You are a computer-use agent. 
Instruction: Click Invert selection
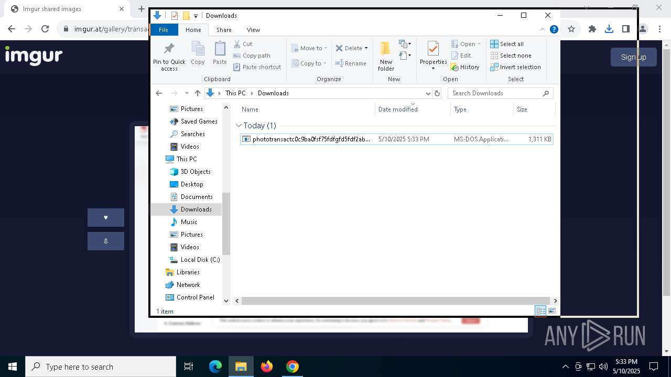[515, 67]
